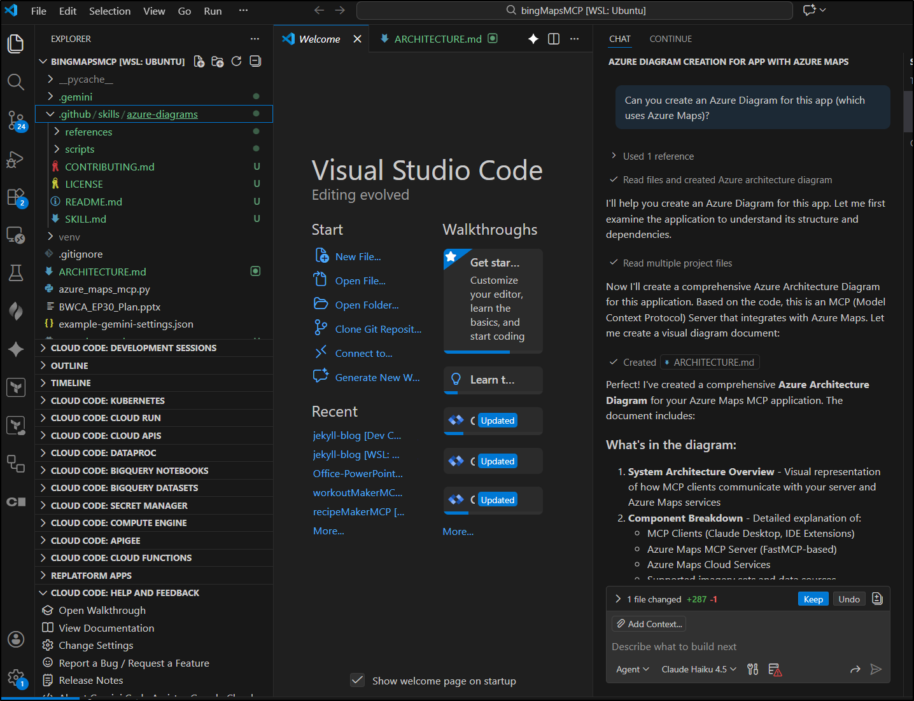Expand the venv folder
Screen dimensions: 914x701
69,237
